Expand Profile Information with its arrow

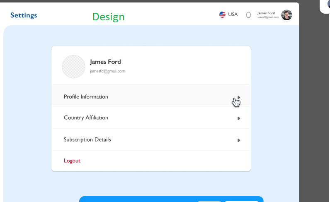[x=239, y=97]
